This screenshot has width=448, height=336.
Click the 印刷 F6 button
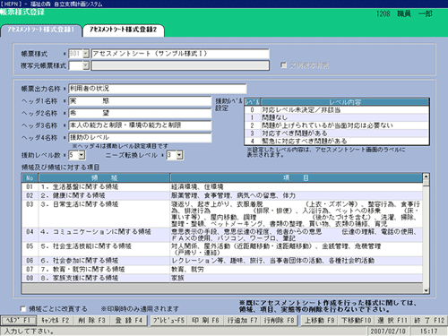point(205,321)
